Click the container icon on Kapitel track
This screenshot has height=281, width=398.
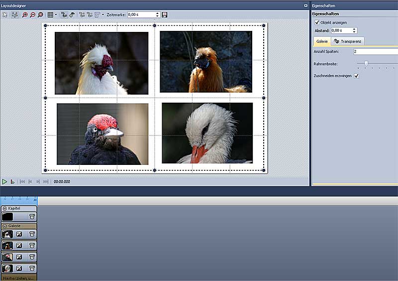pos(32,217)
